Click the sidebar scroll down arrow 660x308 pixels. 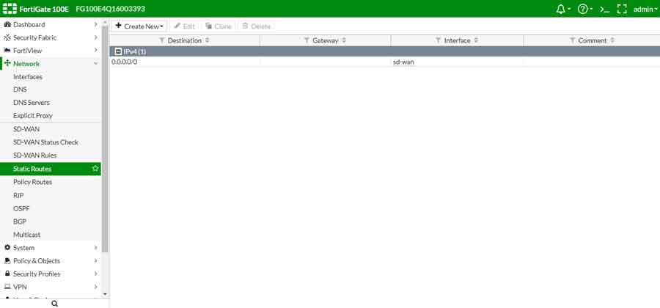click(x=105, y=294)
